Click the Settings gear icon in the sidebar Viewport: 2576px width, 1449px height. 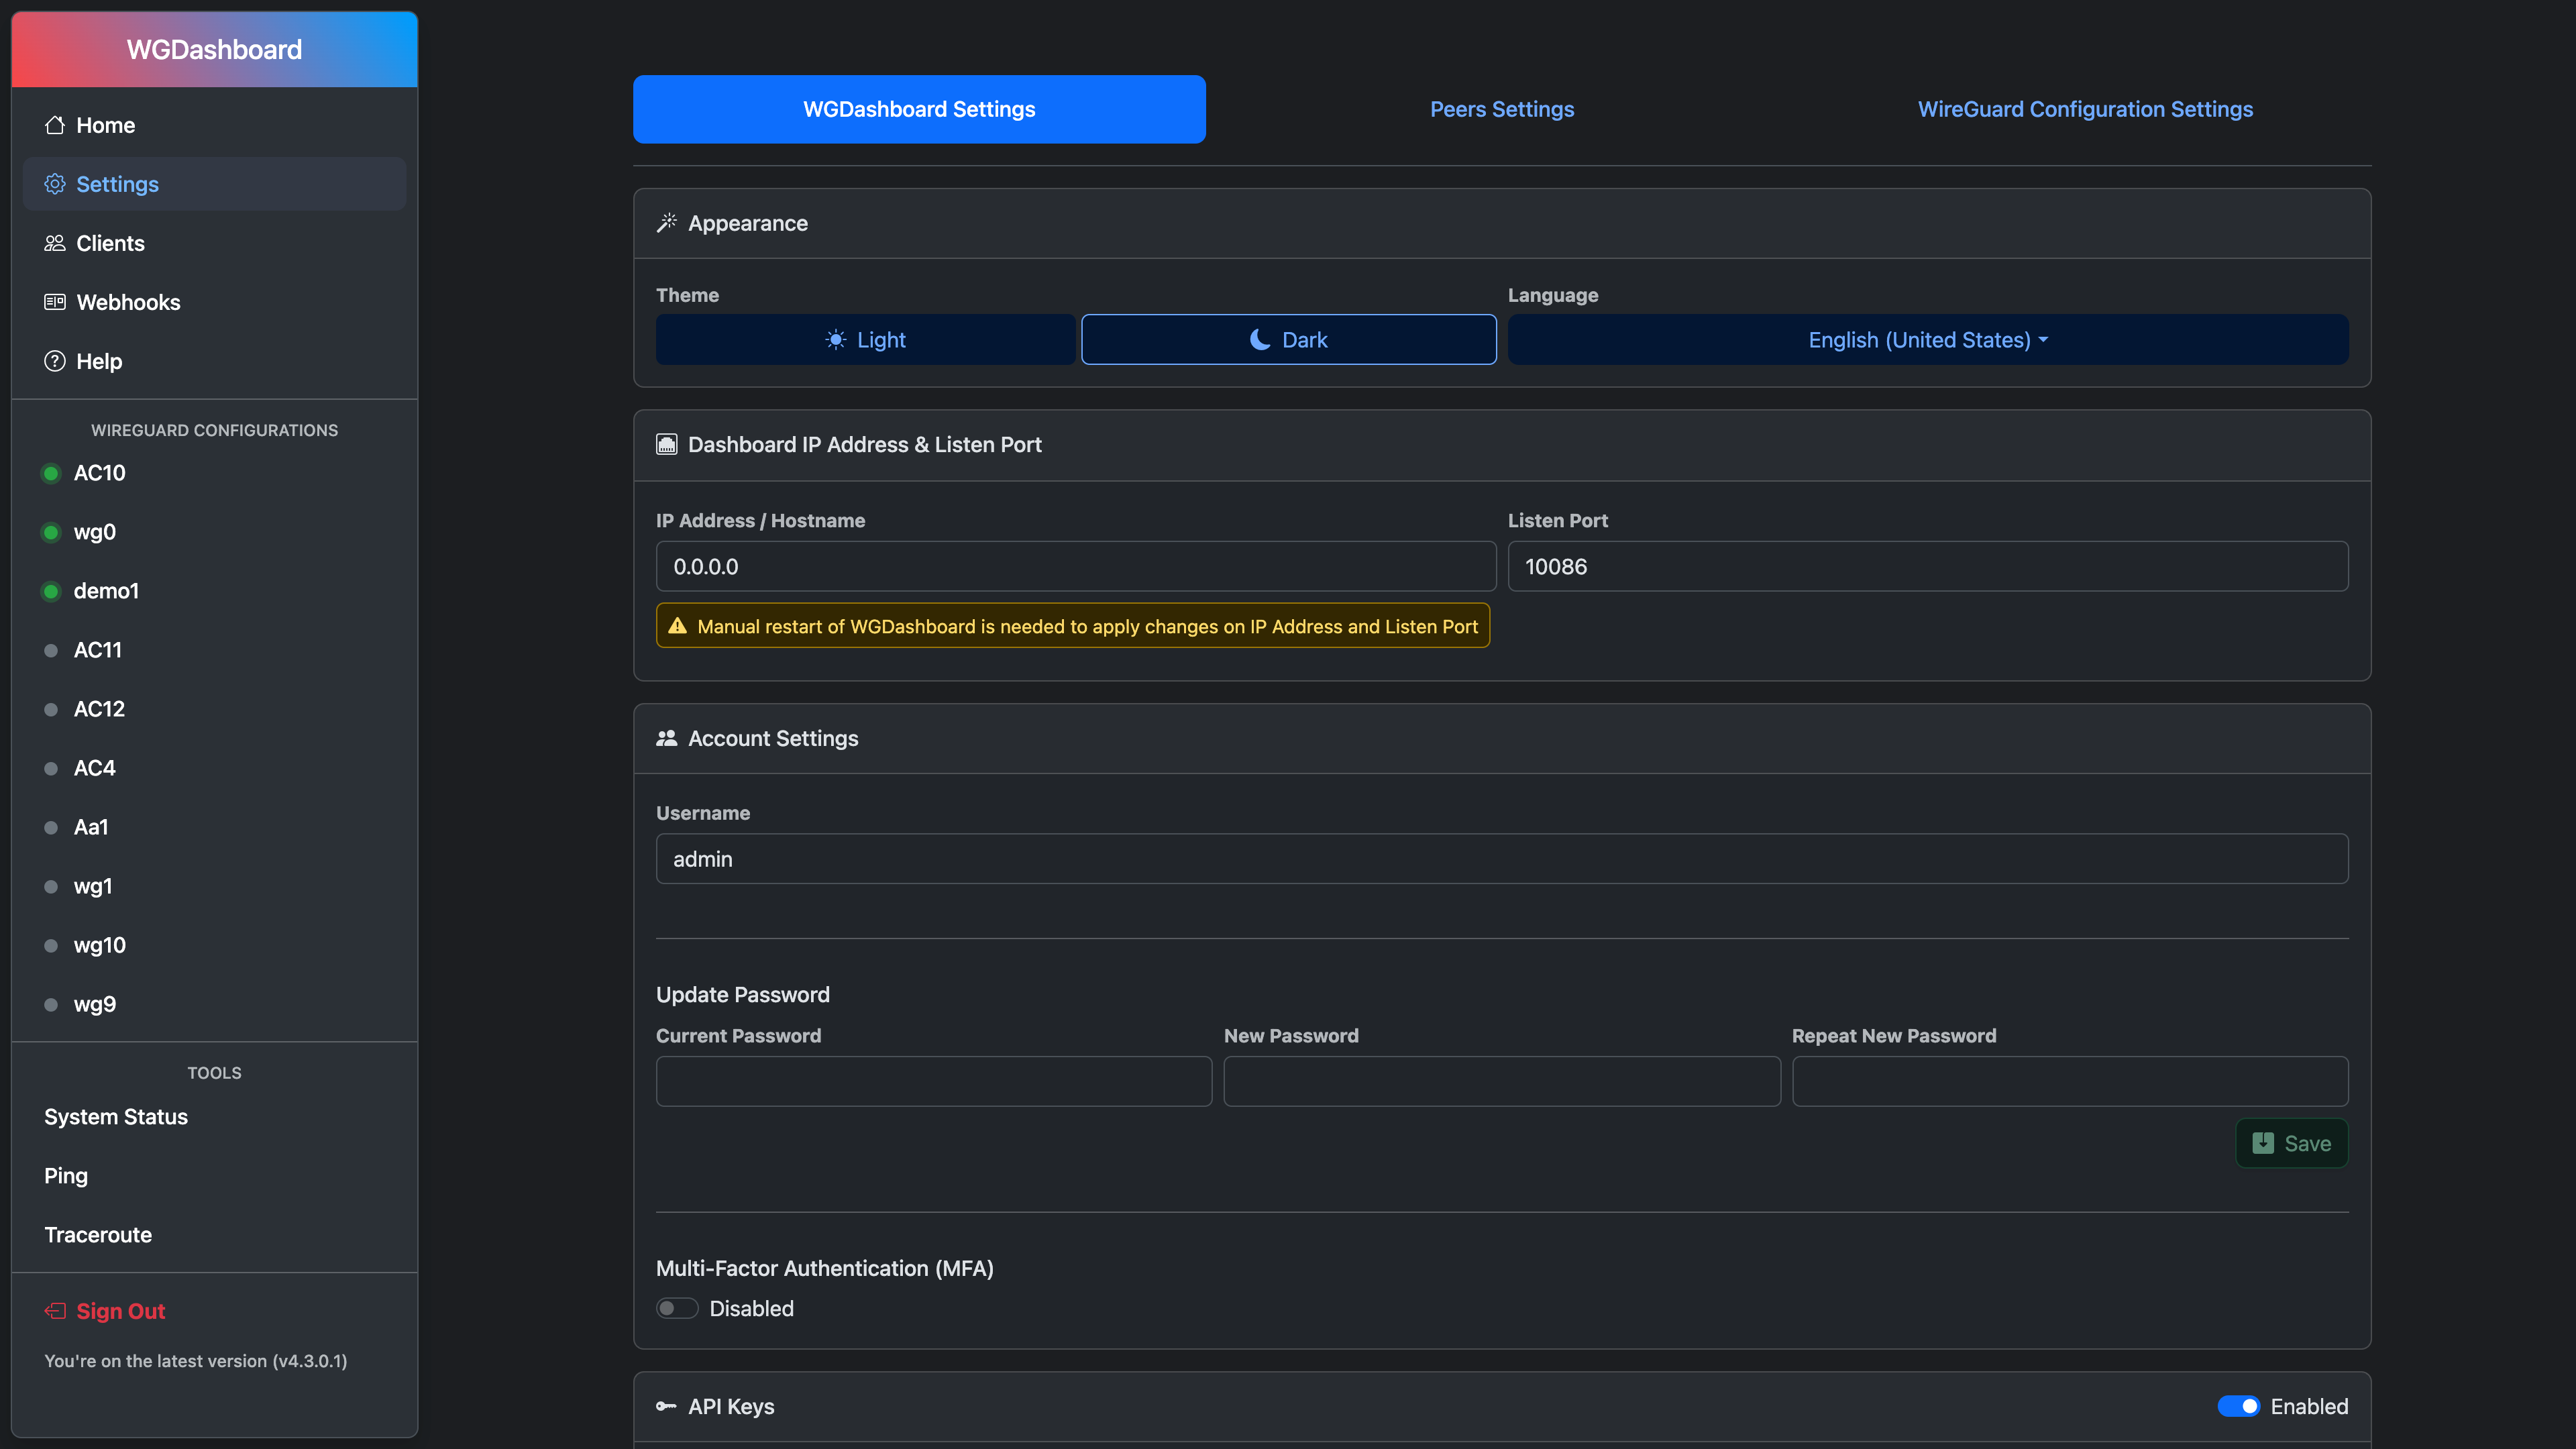point(55,184)
